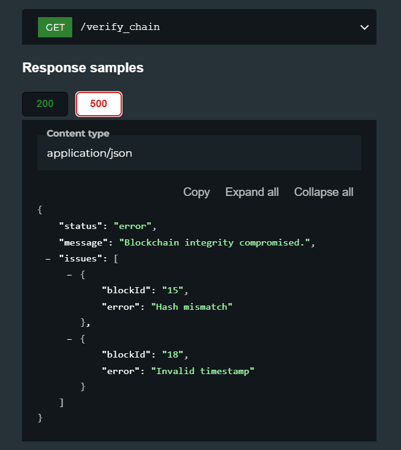Collapse the issue object containing blockId 15
This screenshot has width=401, height=450.
[69, 275]
